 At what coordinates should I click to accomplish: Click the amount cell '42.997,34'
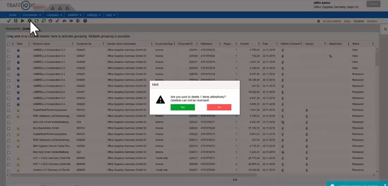pyautogui.click(x=254, y=164)
